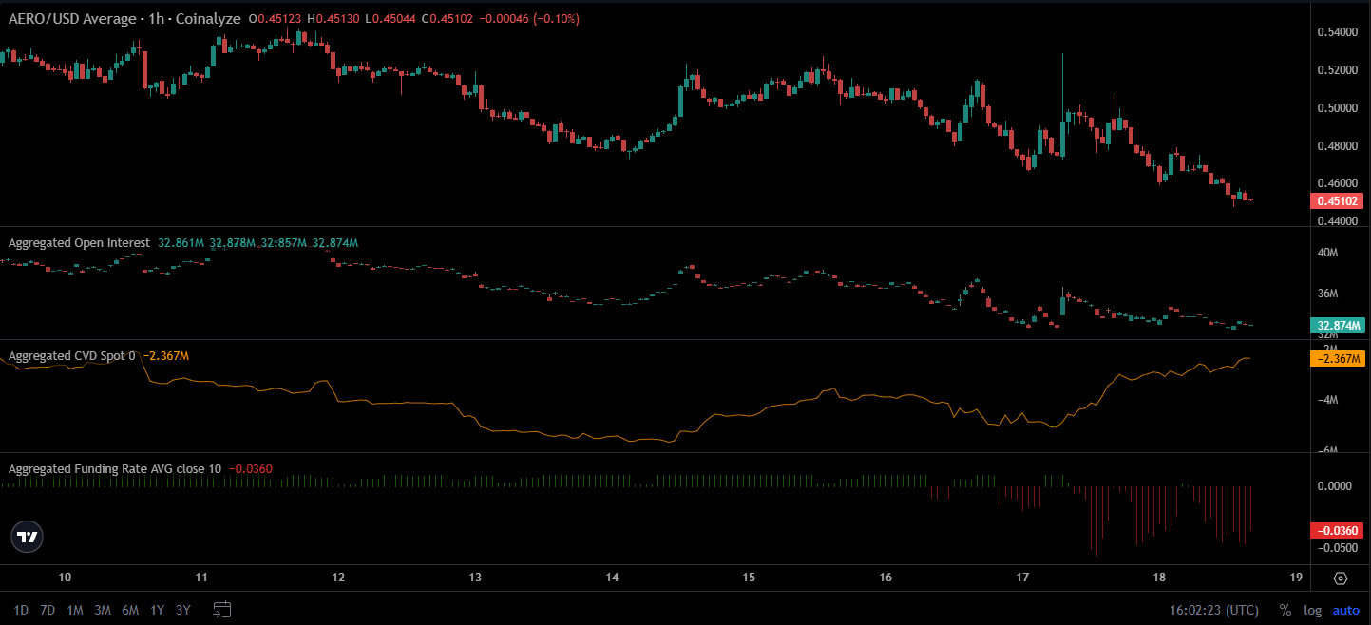
Task: Select the 1Y time range
Action: click(x=157, y=610)
